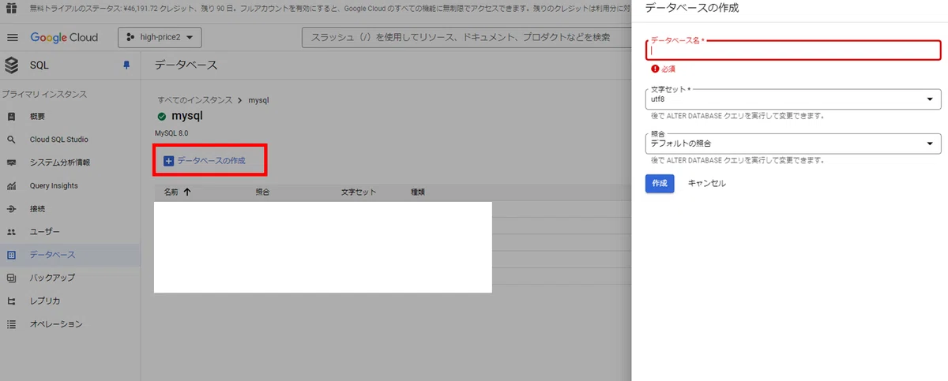Open バックアップ in sidebar

click(70, 278)
